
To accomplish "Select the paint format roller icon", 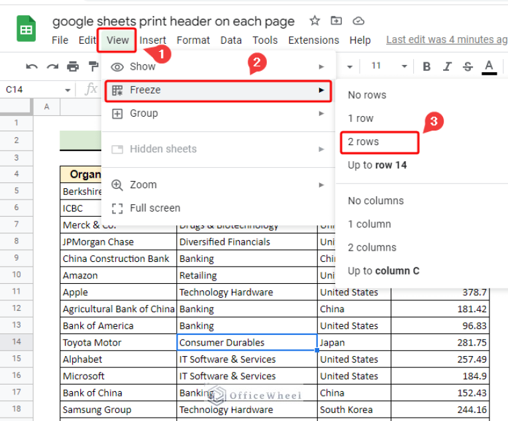I will 93,66.
